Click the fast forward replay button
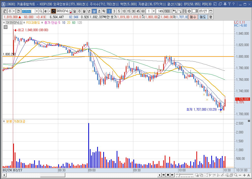 (x=172, y=175)
